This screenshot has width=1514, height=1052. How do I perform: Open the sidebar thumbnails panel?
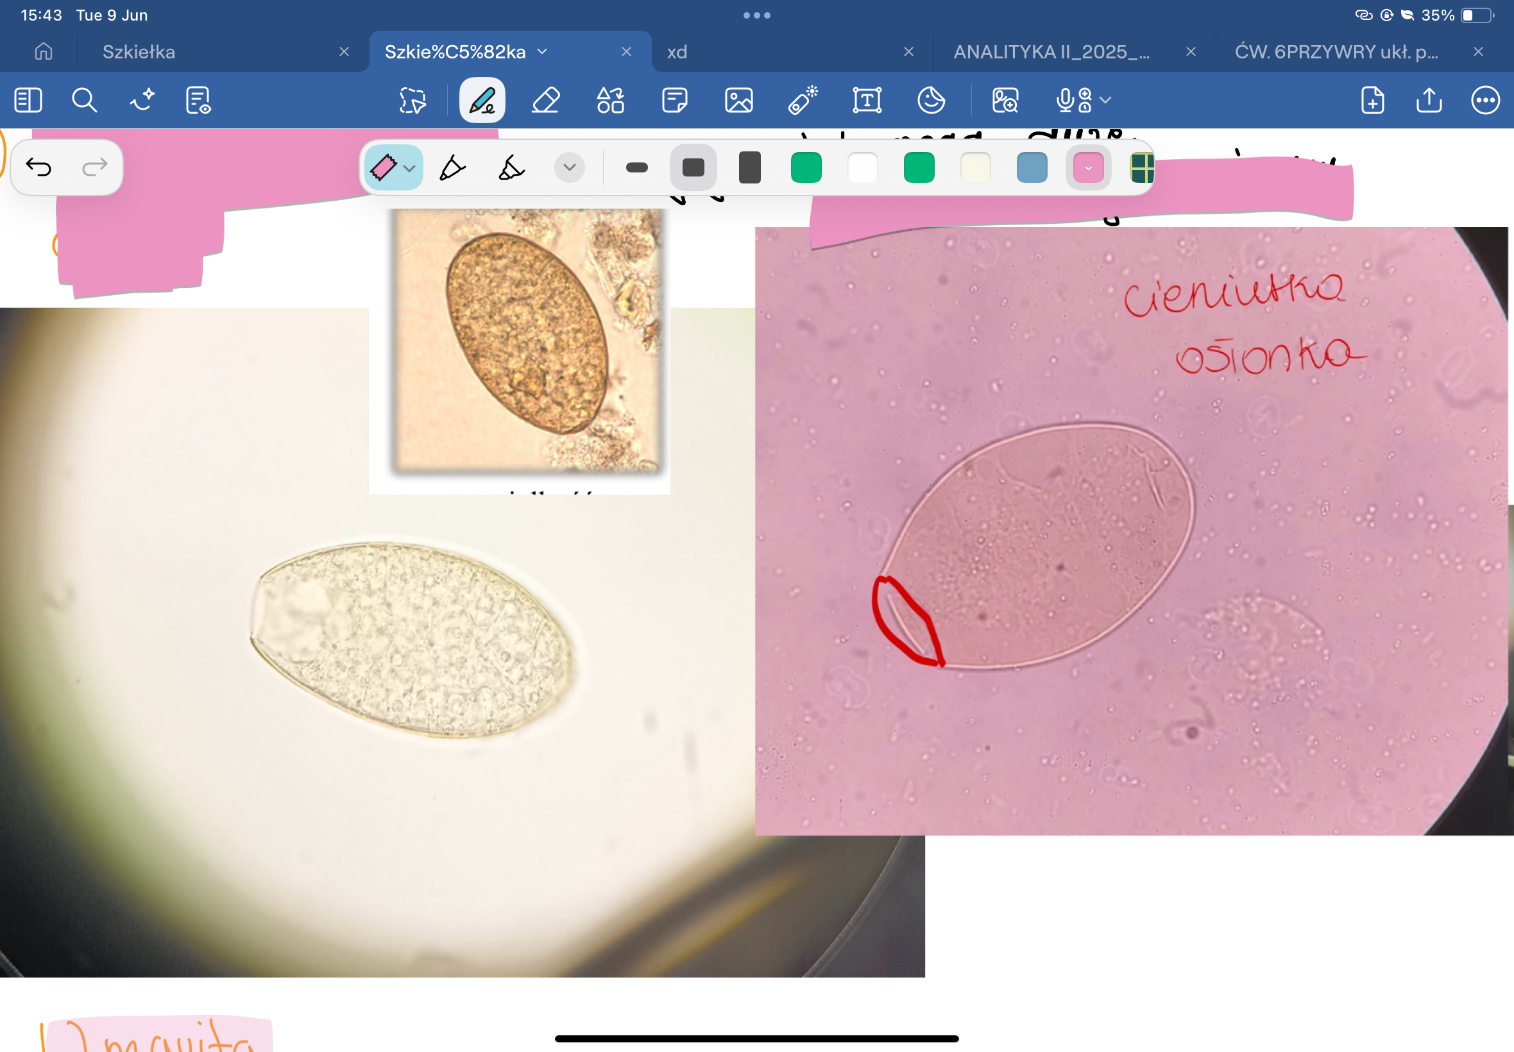tap(28, 100)
